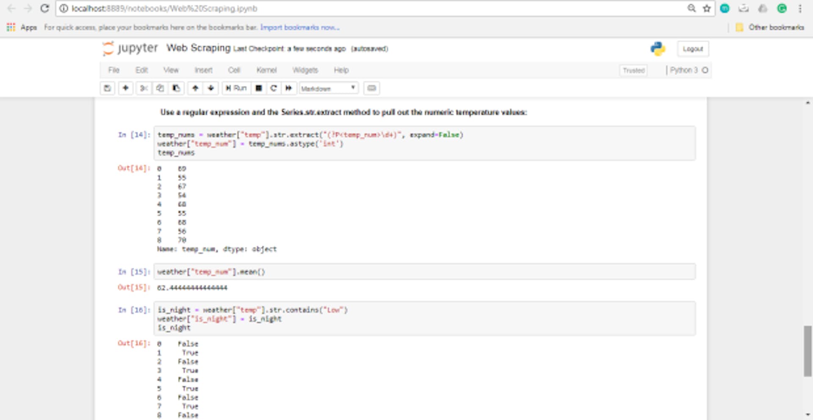Click the browser address bar URL
813x420 pixels.
164,8
